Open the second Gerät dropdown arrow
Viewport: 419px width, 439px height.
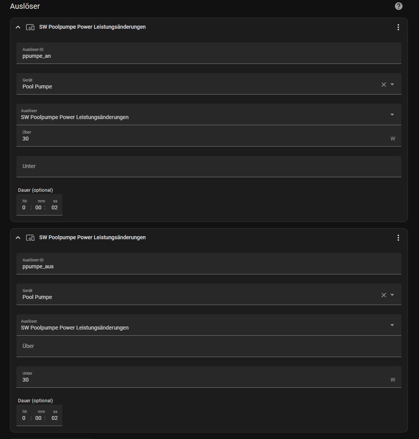coord(392,295)
